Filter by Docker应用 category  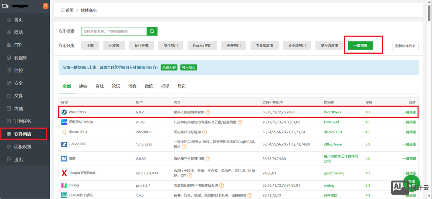202,46
